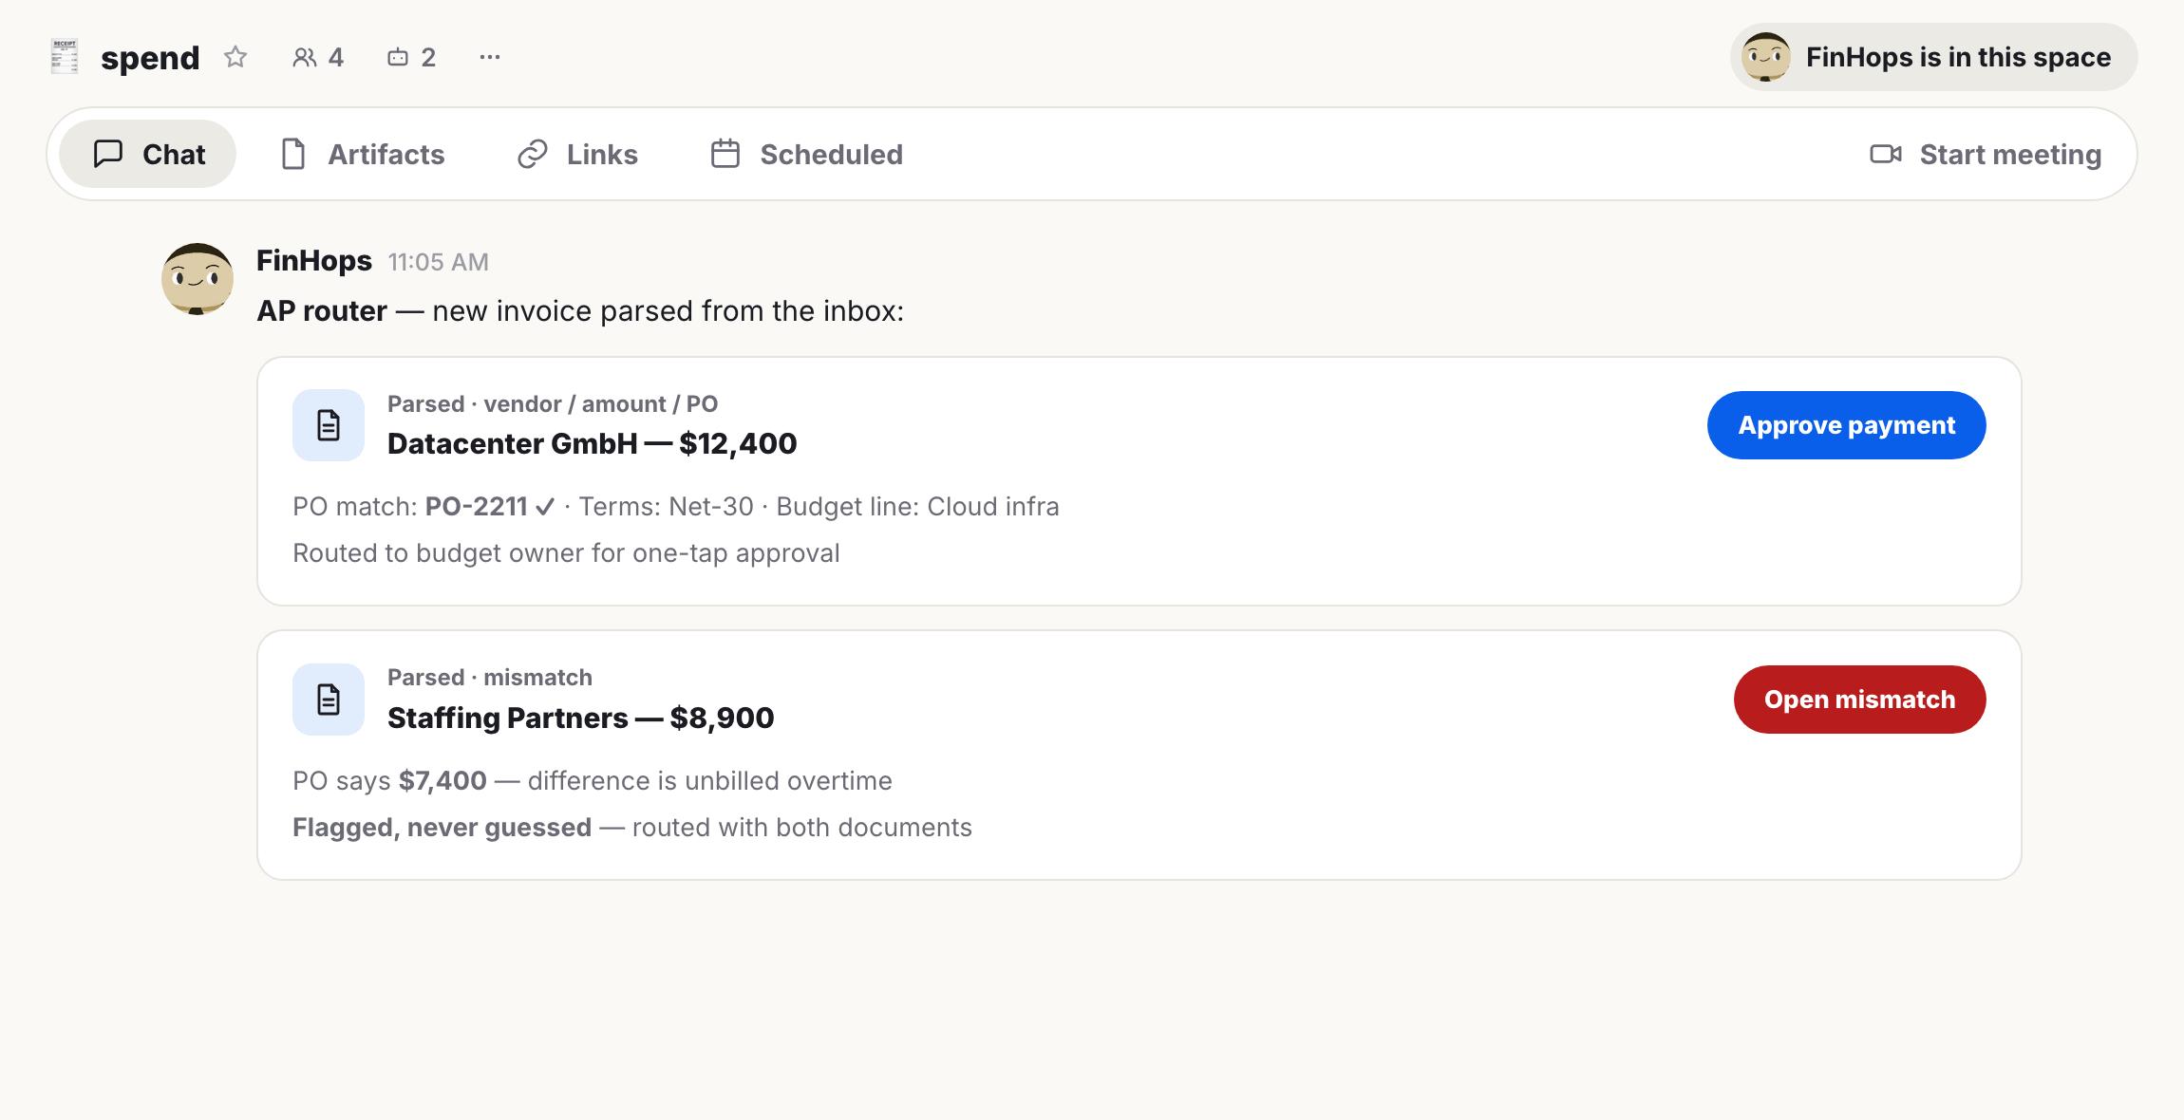The width and height of the screenshot is (2184, 1120).
Task: Open mismatch for Staffing Partners
Action: click(x=1859, y=700)
